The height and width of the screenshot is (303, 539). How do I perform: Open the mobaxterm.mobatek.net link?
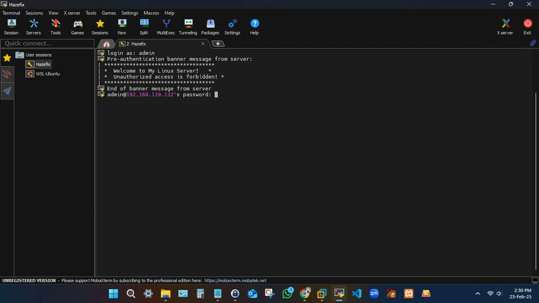(235, 280)
